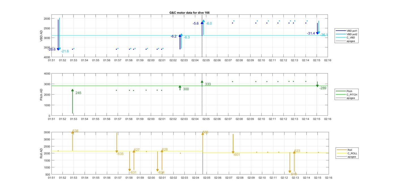Click the '245' pitch value label

78,93
